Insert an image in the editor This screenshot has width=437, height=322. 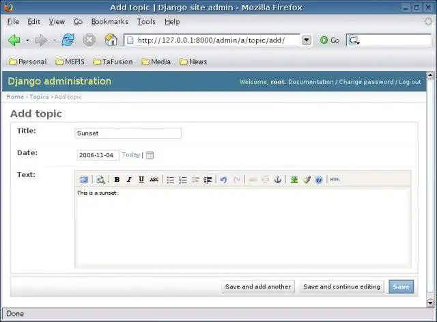tap(294, 179)
